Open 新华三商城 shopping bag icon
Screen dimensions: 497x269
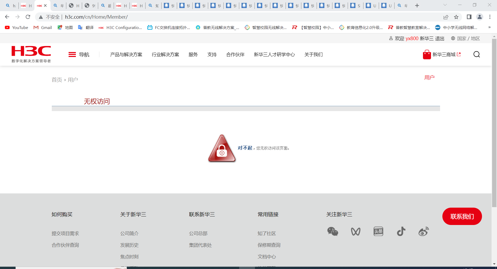pos(427,55)
